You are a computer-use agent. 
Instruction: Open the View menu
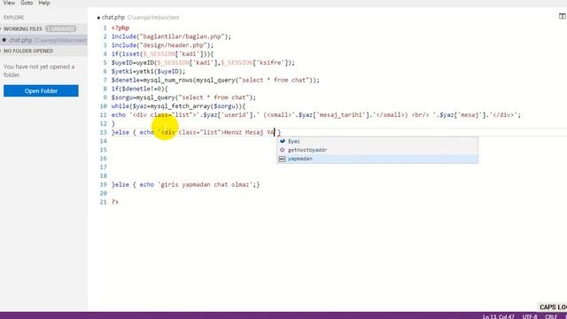point(9,3)
